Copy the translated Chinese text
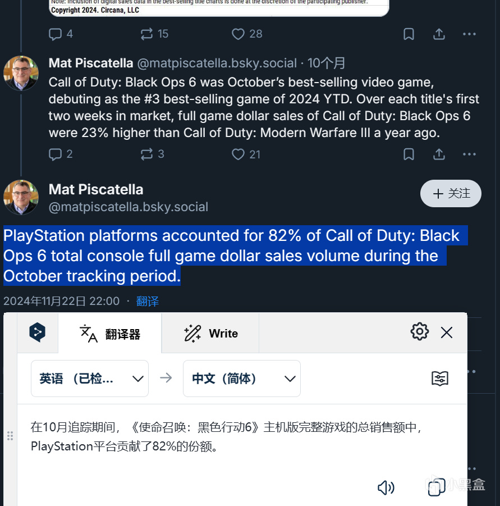Screen dimensions: 500x506 [437, 487]
